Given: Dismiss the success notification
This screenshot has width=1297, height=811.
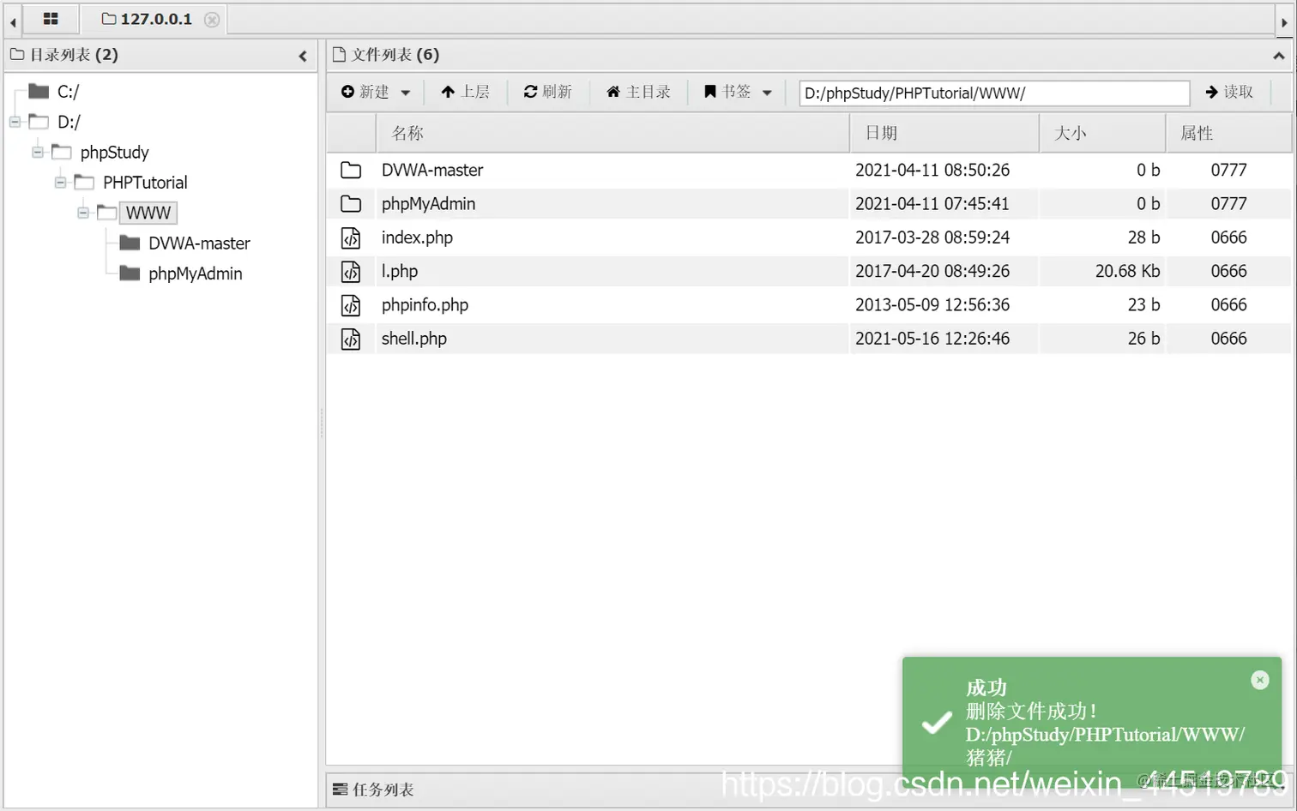Looking at the screenshot, I should coord(1260,680).
